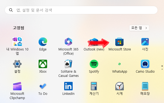The image size is (164, 103).
Task: Launch the To Do app
Action: 43,86
